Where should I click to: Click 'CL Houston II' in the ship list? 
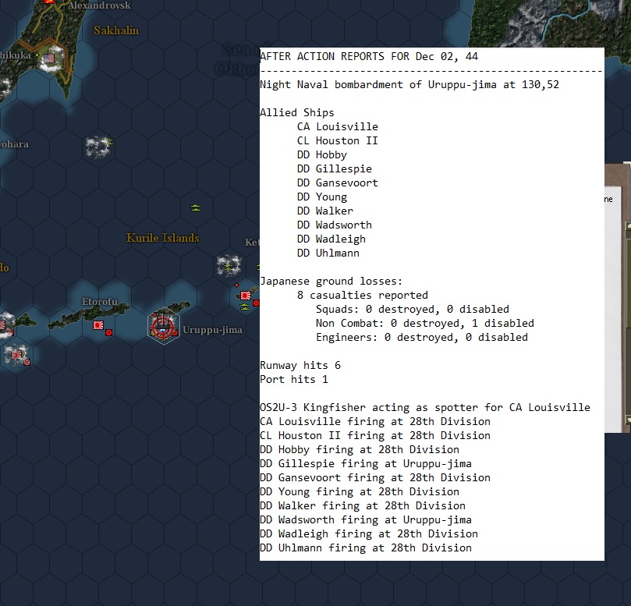338,141
